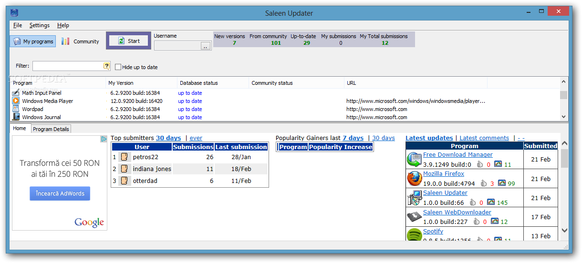This screenshot has width=582, height=263.
Task: Click the Filter text field
Action: [x=68, y=66]
